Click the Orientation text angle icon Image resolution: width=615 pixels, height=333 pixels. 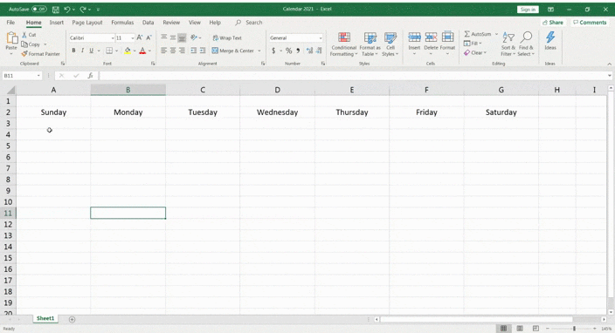click(194, 37)
